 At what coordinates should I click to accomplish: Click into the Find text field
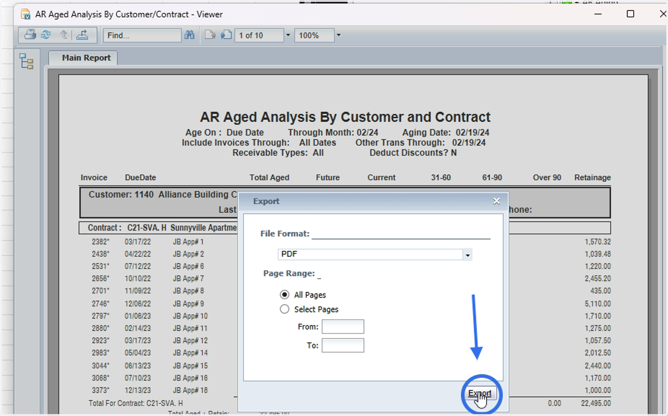tap(143, 35)
